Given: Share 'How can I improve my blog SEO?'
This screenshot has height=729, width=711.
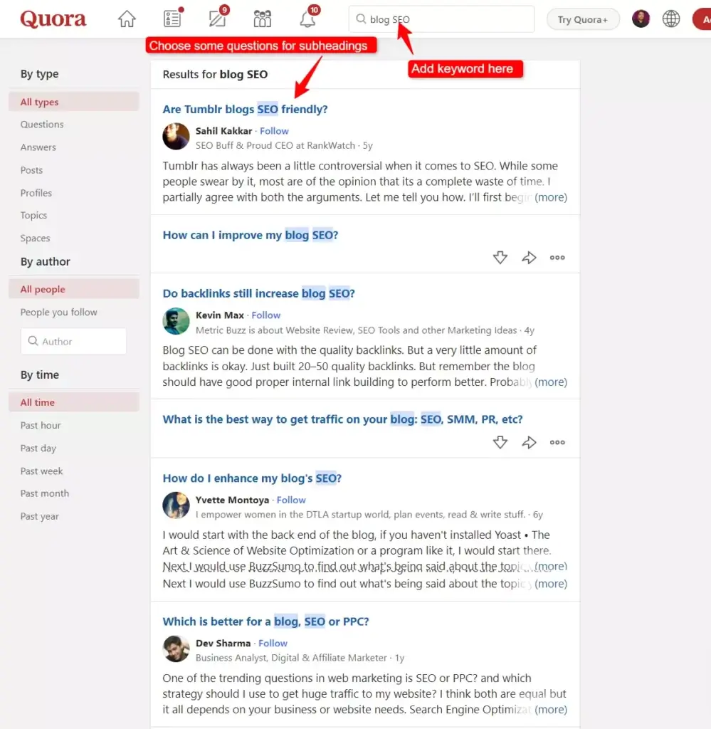Looking at the screenshot, I should coord(529,258).
